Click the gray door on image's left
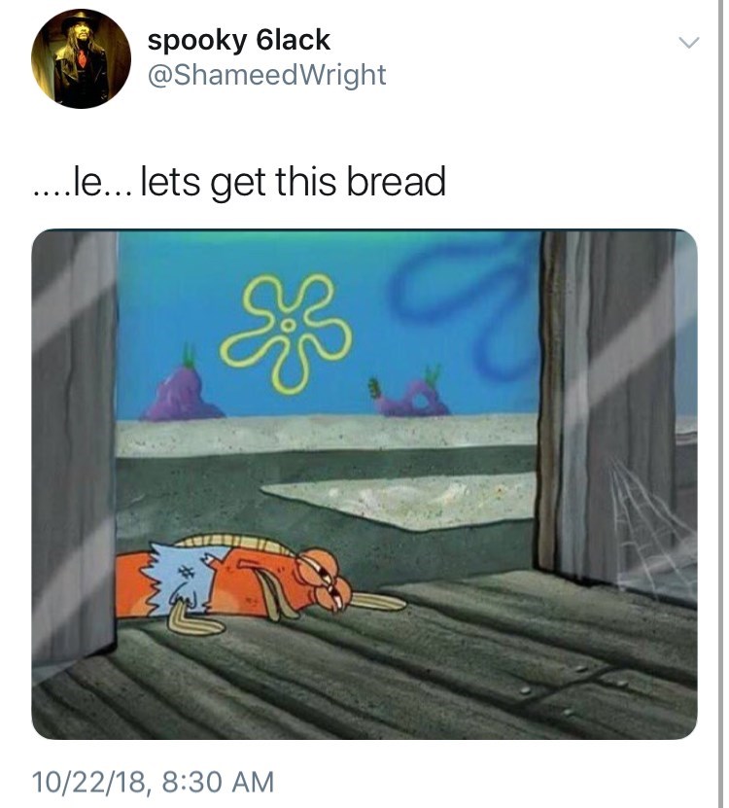The image size is (729, 808). point(74,448)
